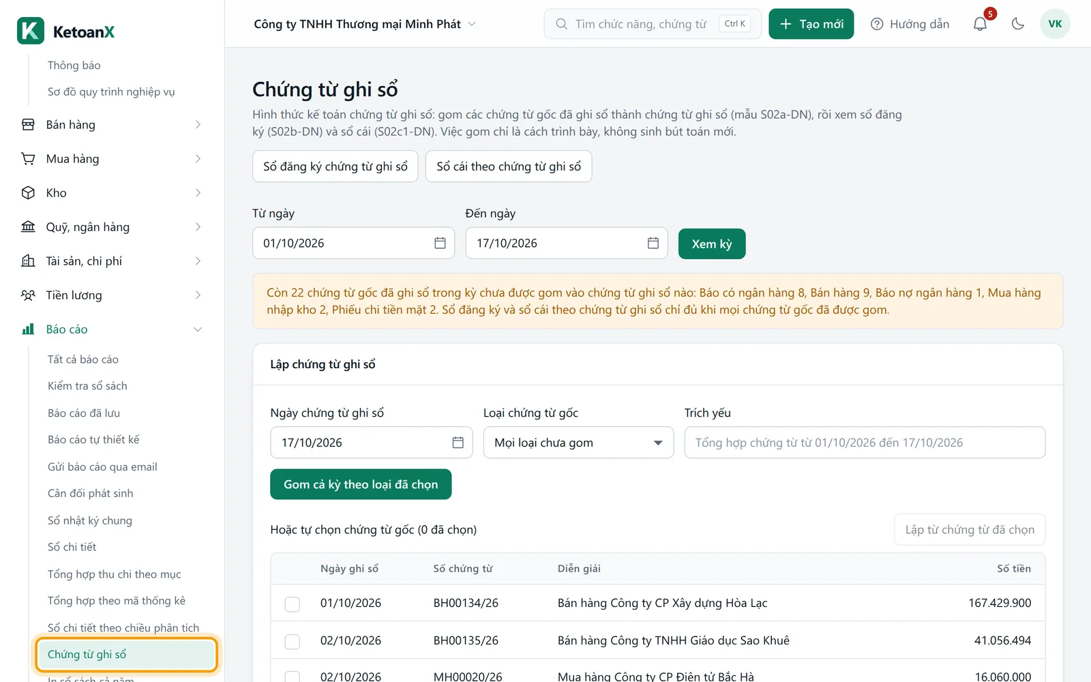Tick checkbox for voucher BH00134/26
Screen dimensions: 1091x682
(293, 604)
